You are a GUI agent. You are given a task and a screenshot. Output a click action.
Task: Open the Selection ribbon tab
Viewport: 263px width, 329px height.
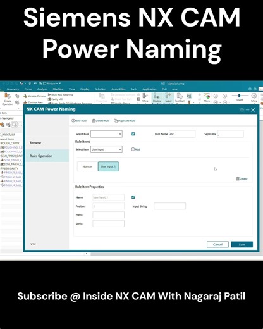coord(101,89)
